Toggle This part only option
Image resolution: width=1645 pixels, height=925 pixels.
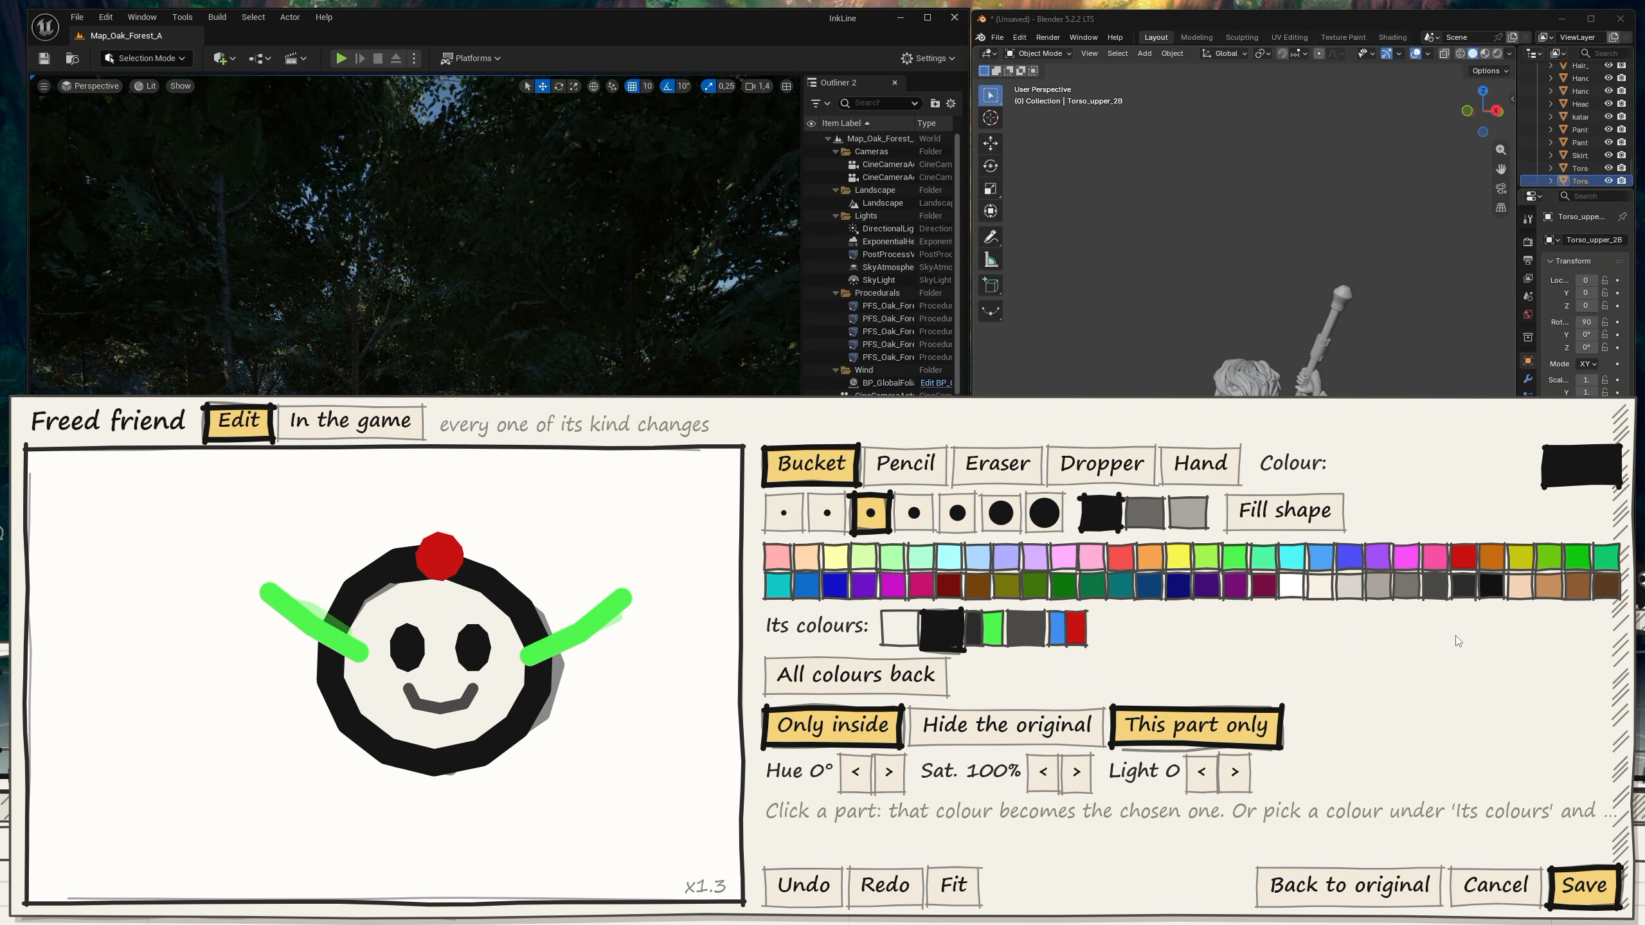[1196, 726]
